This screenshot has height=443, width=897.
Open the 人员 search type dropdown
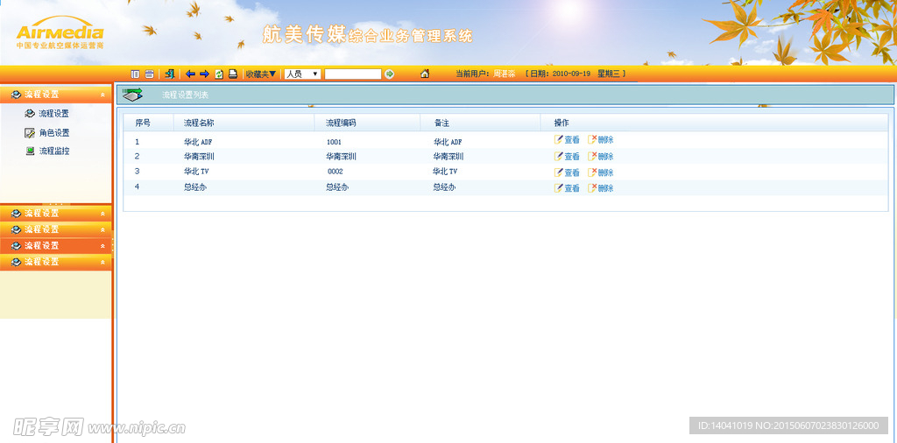coord(302,74)
